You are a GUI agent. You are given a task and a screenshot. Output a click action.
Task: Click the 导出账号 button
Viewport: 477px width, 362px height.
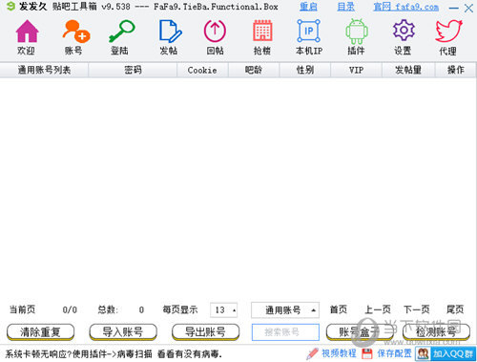click(206, 332)
